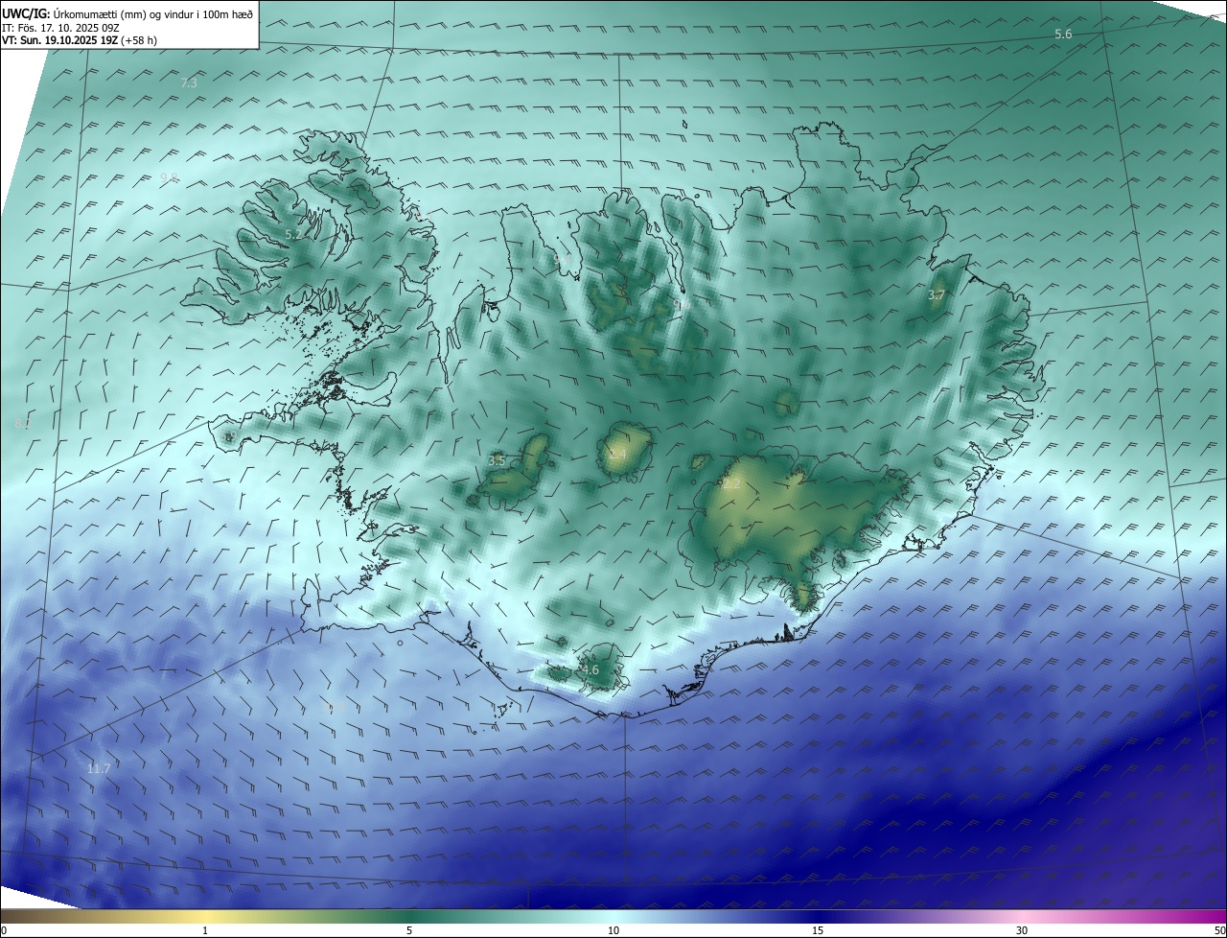Click the 9.4 value label in north Iceland
The width and height of the screenshot is (1227, 938).
[564, 259]
